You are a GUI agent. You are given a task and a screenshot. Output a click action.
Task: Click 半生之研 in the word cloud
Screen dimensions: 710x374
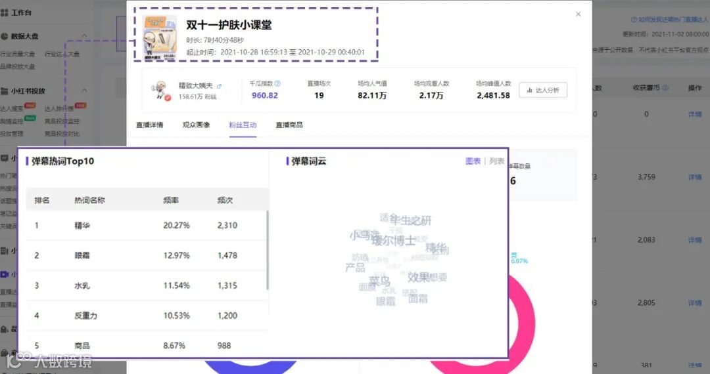tap(411, 220)
